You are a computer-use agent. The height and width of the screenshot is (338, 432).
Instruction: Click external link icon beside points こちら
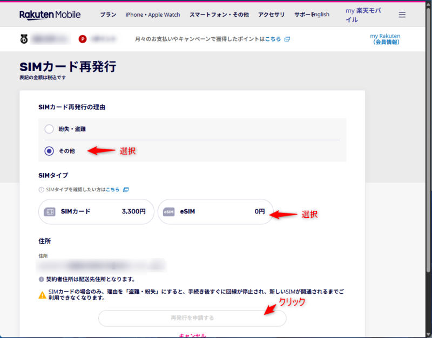click(x=287, y=39)
